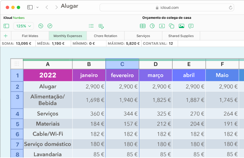The width and height of the screenshot is (244, 158).
Task: Select row 6 header
Action: coord(17,134)
